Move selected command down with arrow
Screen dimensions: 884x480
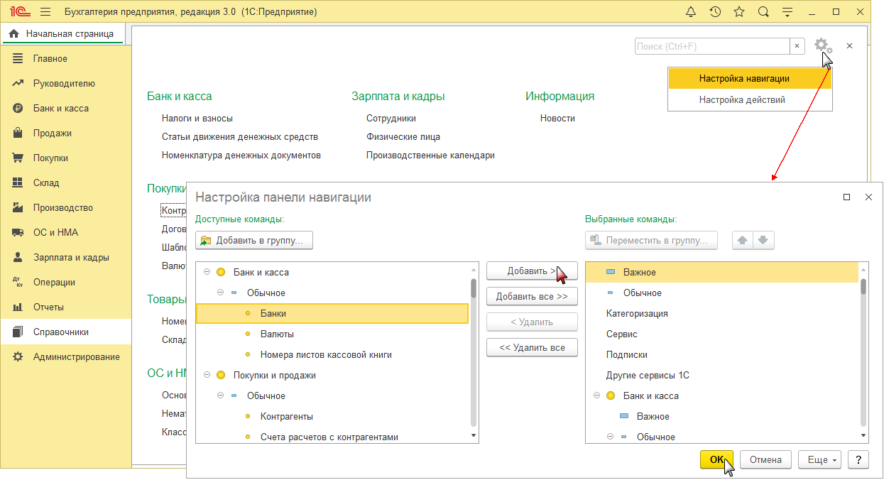[x=763, y=241]
